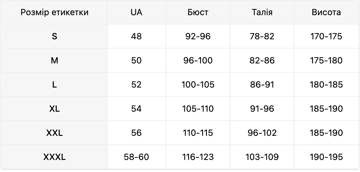Select the XL size label
Screen dimensions: 360x172
[54, 109]
